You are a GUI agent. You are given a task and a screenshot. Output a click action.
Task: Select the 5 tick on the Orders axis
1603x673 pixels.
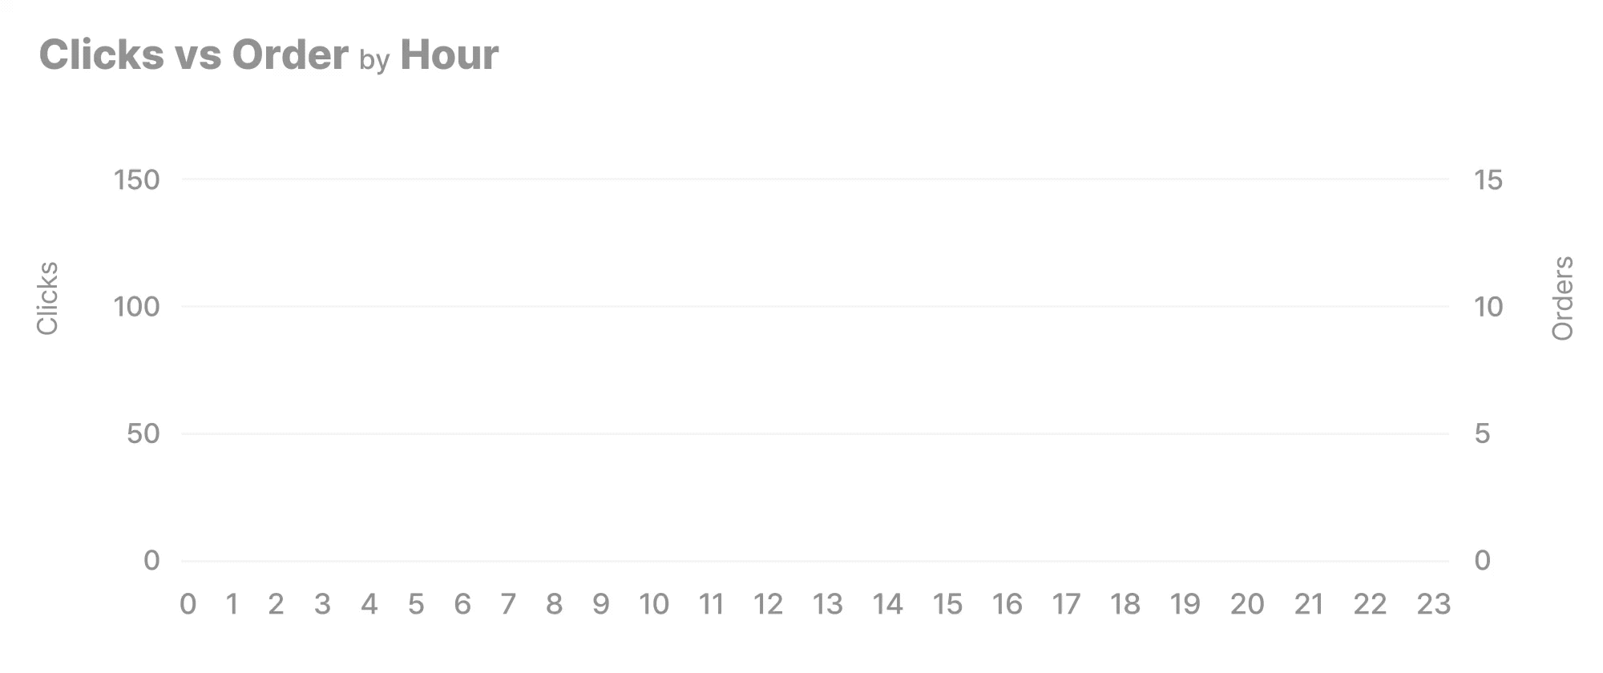coord(1482,434)
